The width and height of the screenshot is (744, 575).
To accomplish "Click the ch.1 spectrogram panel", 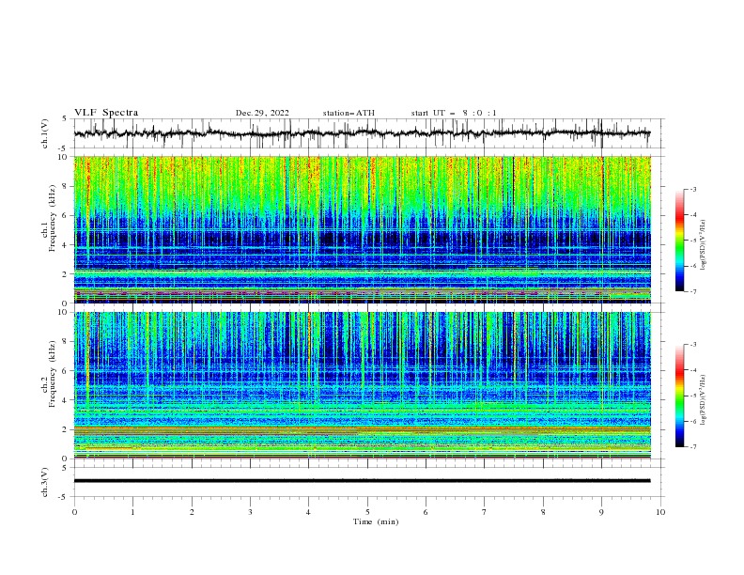I will 362,229.
